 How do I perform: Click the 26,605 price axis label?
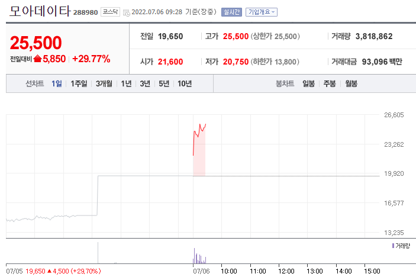(x=394, y=115)
